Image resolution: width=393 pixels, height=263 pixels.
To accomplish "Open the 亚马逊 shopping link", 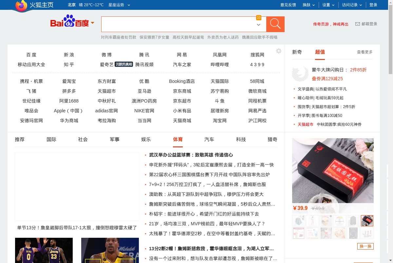I will click(144, 91).
